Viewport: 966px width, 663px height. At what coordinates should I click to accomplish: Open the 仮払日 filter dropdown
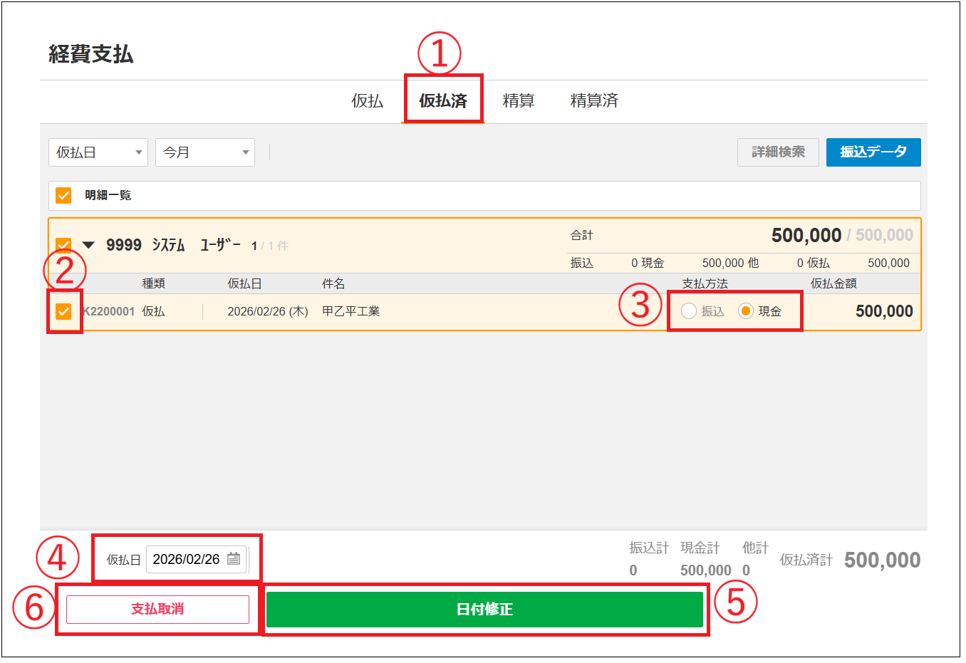(98, 152)
